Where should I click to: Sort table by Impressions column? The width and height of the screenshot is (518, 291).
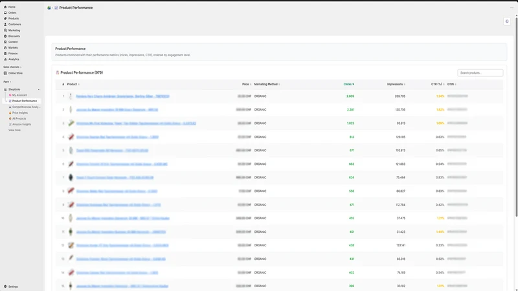point(396,84)
